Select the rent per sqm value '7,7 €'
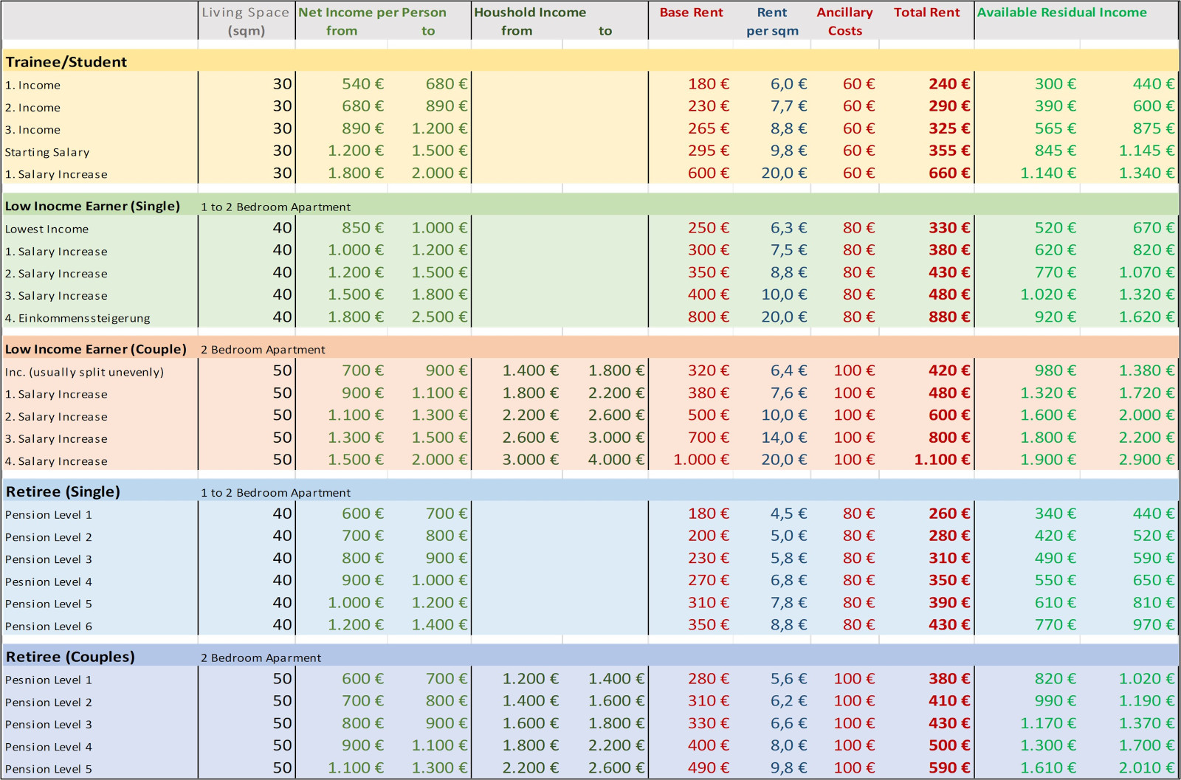 [x=788, y=106]
